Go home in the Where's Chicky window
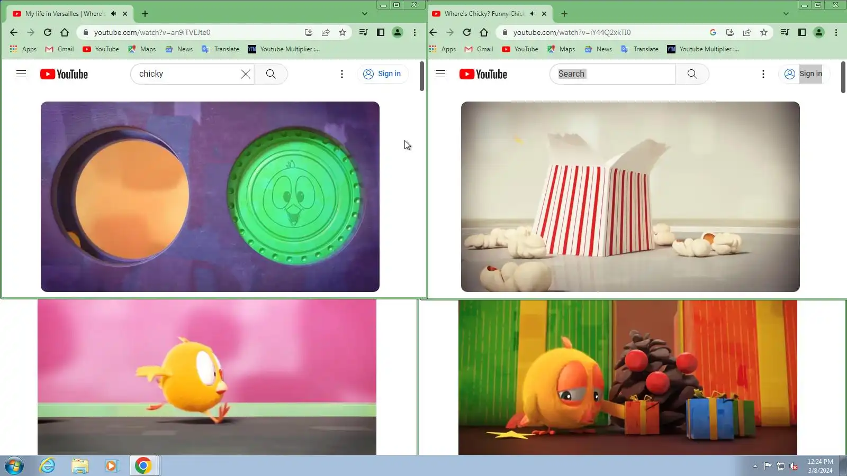Viewport: 847px width, 476px height. tap(484, 32)
